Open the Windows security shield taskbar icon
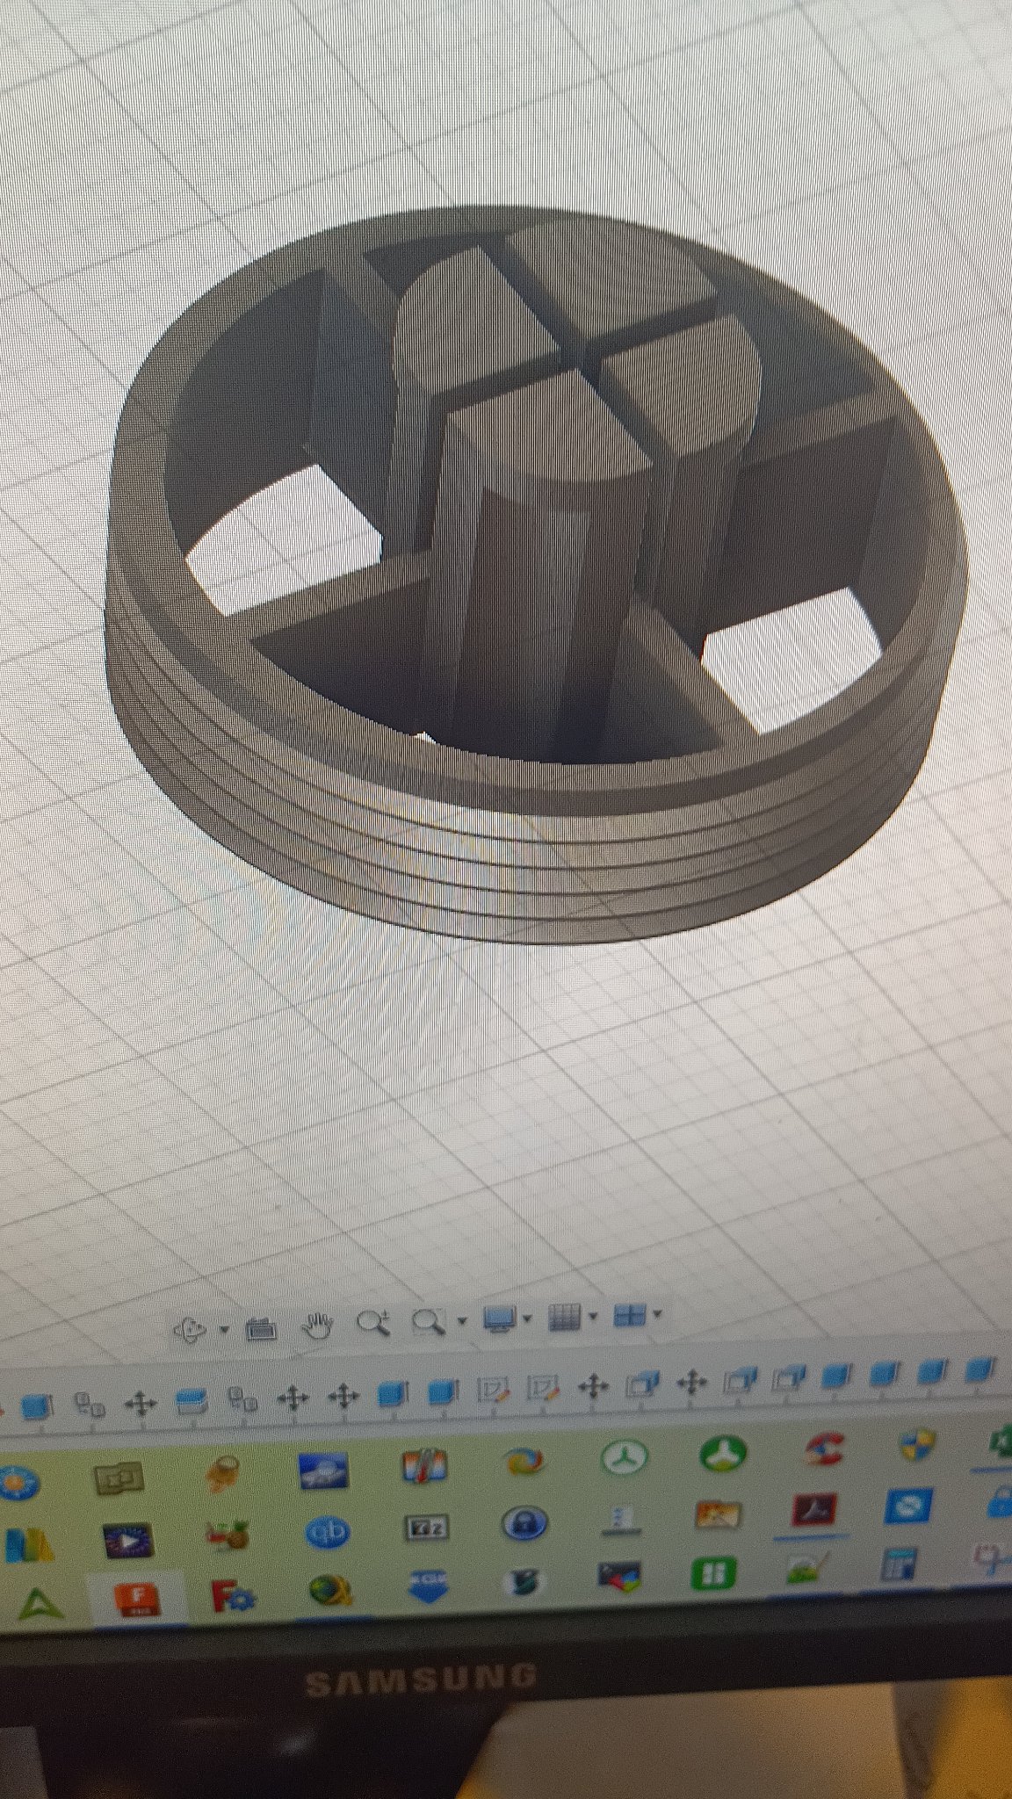Image resolution: width=1012 pixels, height=1799 pixels. pos(917,1443)
